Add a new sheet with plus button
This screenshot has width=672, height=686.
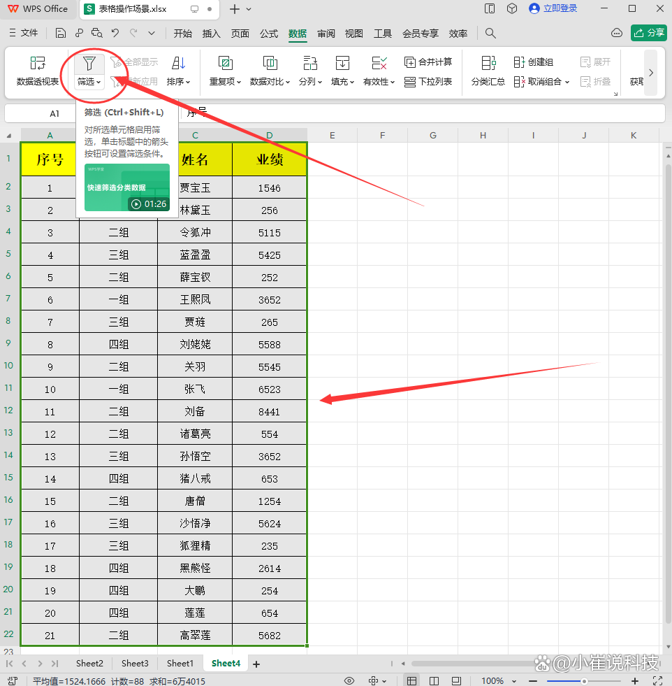coord(256,664)
